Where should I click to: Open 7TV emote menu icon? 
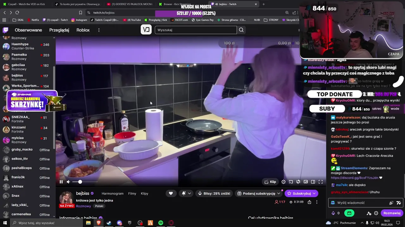pyautogui.click(x=399, y=203)
